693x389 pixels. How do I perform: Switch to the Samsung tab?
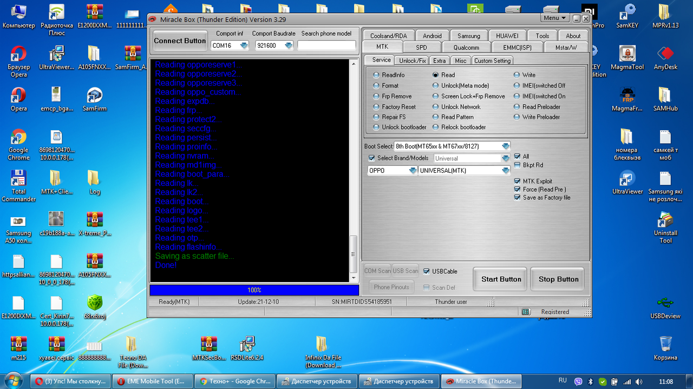468,36
